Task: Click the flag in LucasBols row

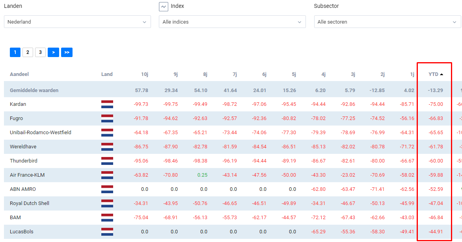Action: (x=107, y=232)
